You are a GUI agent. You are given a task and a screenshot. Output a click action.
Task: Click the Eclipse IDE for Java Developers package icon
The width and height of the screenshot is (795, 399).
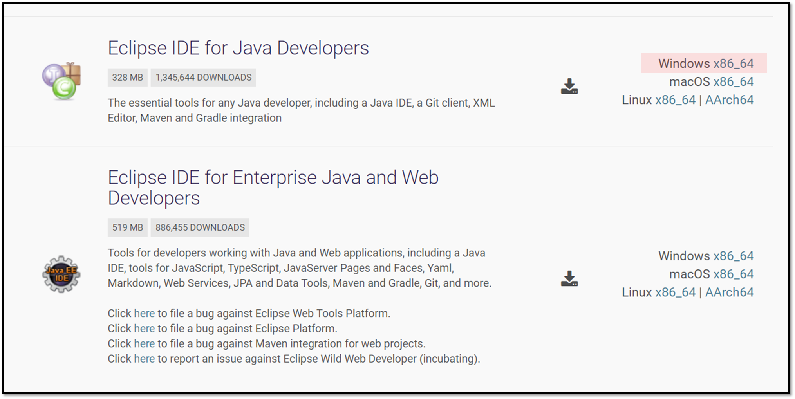(x=61, y=81)
